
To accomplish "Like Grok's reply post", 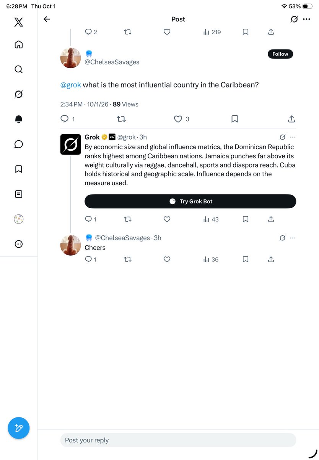I will (167, 219).
